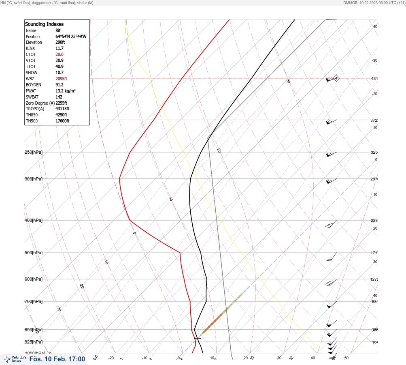Click the 250[hPa] pressure label
Image resolution: width=406 pixels, height=365 pixels.
(34, 152)
